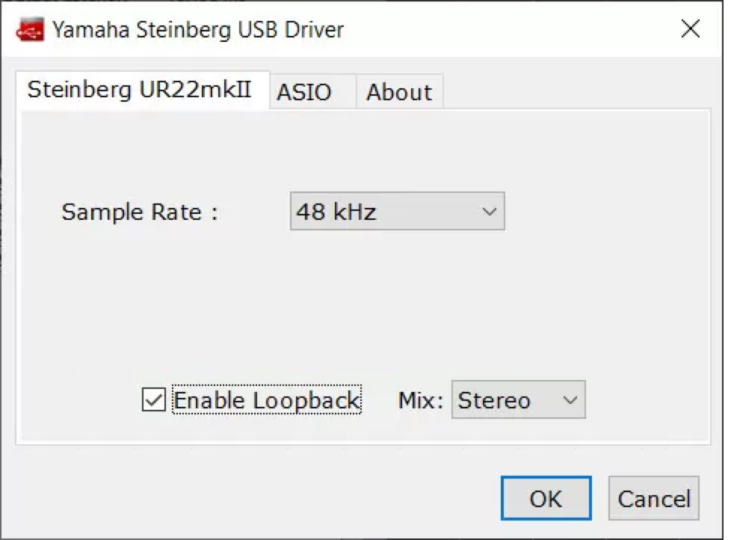This screenshot has height=540, width=731.
Task: Click the Sample Rate label
Action: pyautogui.click(x=139, y=212)
